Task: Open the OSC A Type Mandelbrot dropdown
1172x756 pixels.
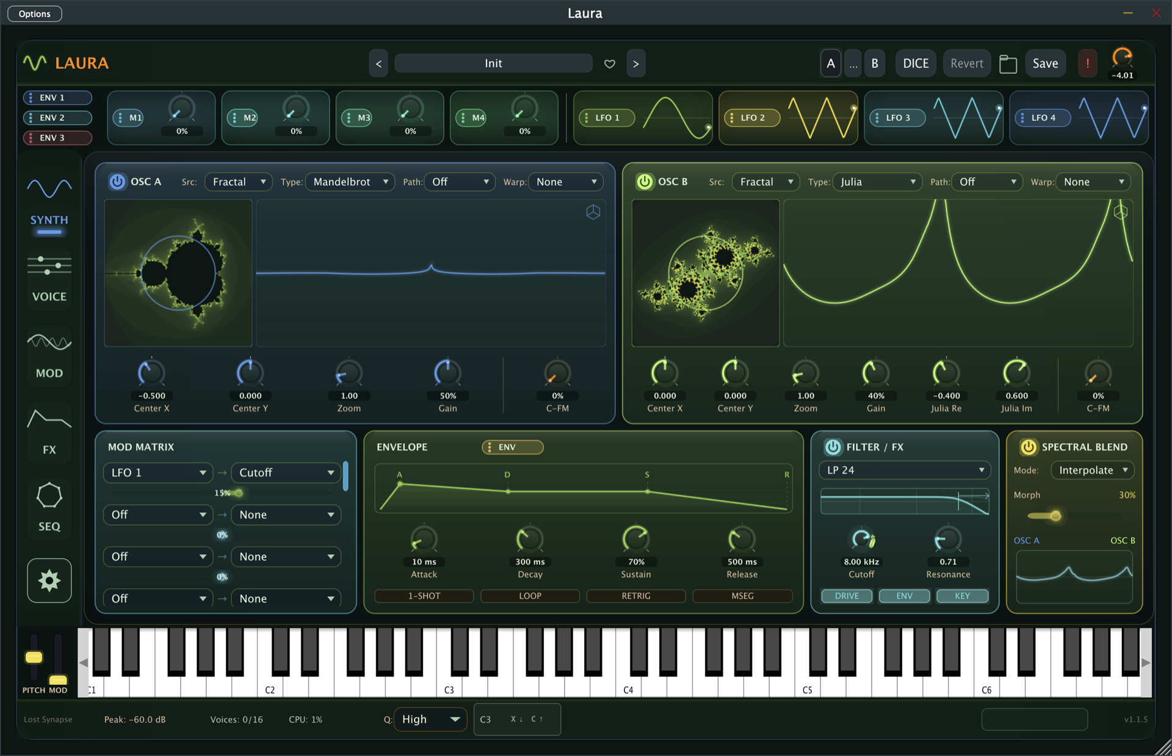Action: 350,182
